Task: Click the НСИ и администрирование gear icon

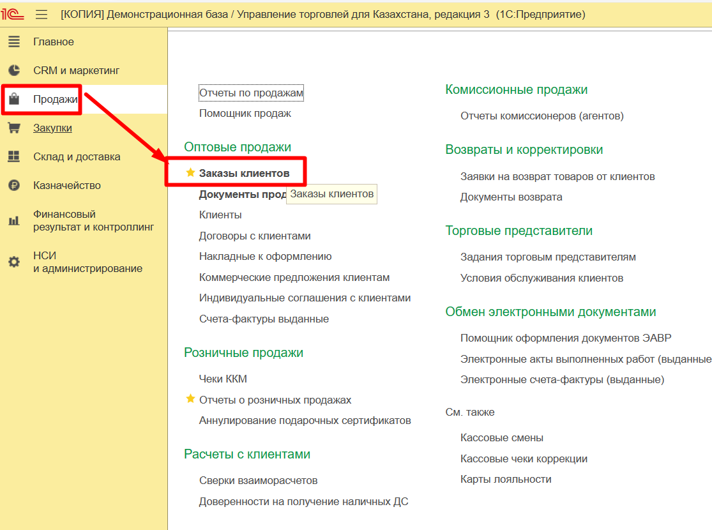Action: tap(13, 262)
